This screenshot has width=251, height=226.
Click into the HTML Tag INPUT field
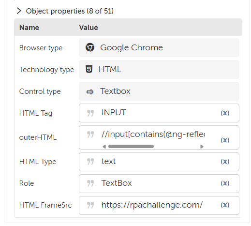[159, 113]
